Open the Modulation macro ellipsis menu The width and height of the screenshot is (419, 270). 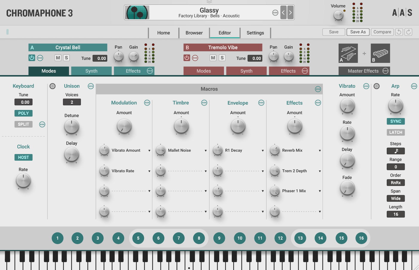tap(147, 103)
